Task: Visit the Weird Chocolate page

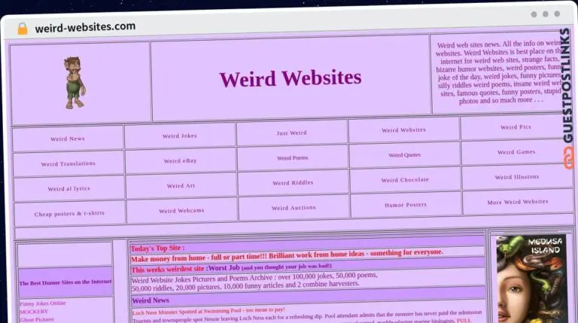Action: tap(405, 180)
